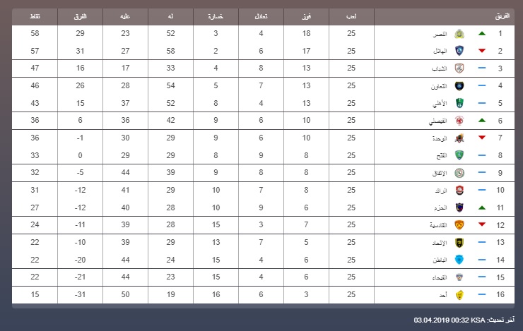Click the الاتفاق team name in row 9
523x331 pixels.
point(440,173)
